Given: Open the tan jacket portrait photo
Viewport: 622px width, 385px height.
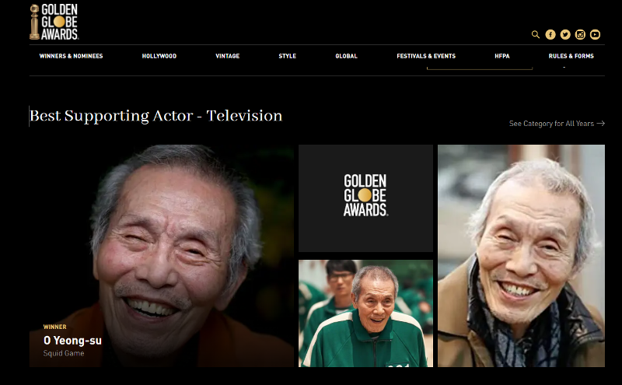Looking at the screenshot, I should point(521,256).
